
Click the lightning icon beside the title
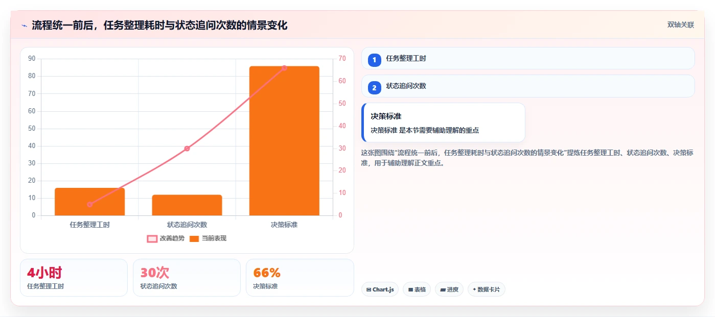coord(25,25)
